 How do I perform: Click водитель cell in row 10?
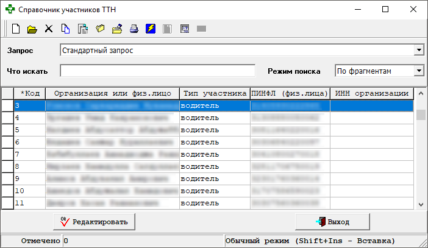[215, 191]
